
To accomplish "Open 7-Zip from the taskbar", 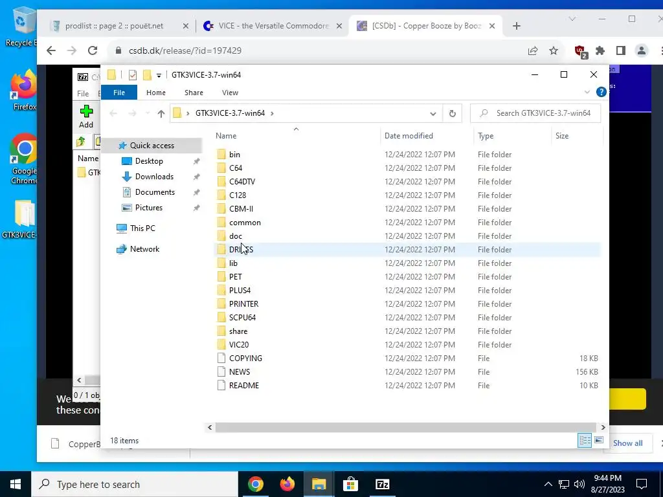I will pyautogui.click(x=382, y=484).
